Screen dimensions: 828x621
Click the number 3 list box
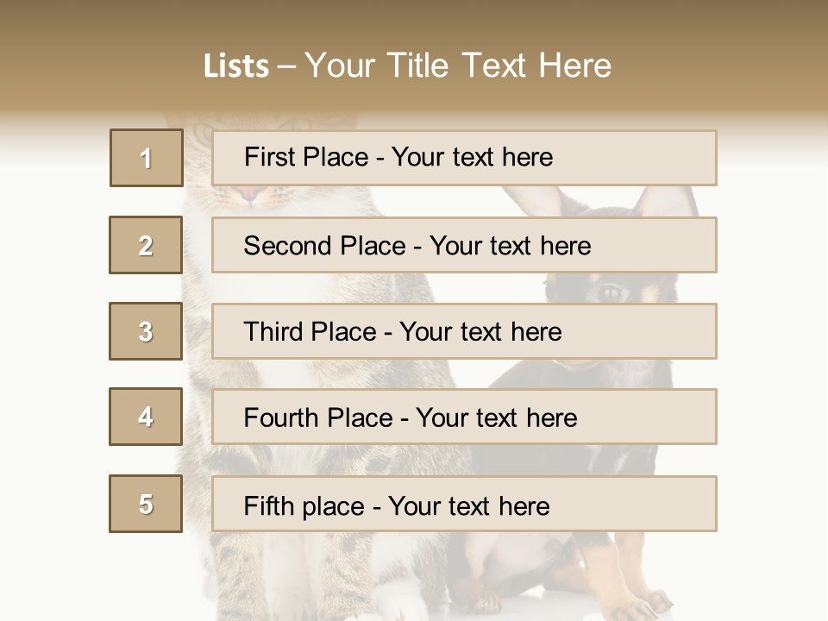tap(147, 331)
